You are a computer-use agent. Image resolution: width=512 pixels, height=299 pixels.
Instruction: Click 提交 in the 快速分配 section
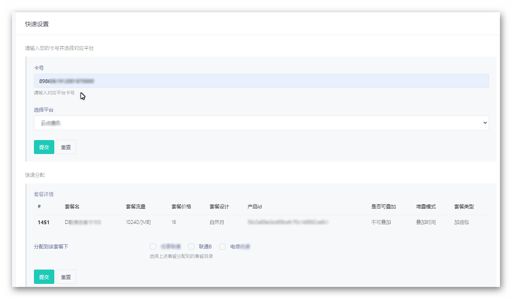(x=44, y=277)
